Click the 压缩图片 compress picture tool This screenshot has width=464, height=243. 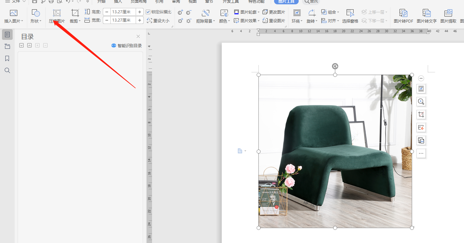pyautogui.click(x=57, y=17)
